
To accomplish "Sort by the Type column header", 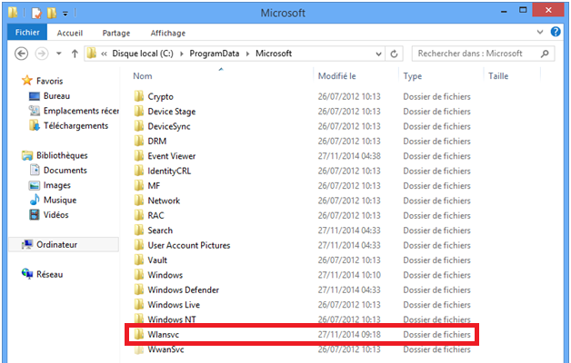I will [412, 76].
